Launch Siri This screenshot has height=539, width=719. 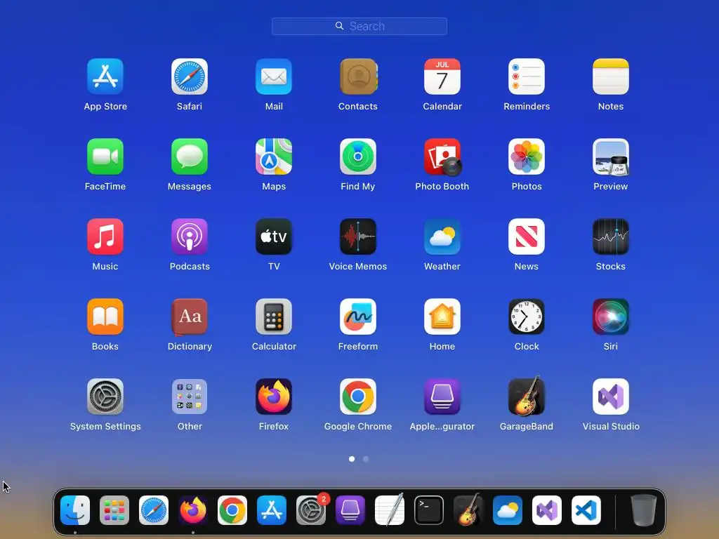pyautogui.click(x=611, y=317)
